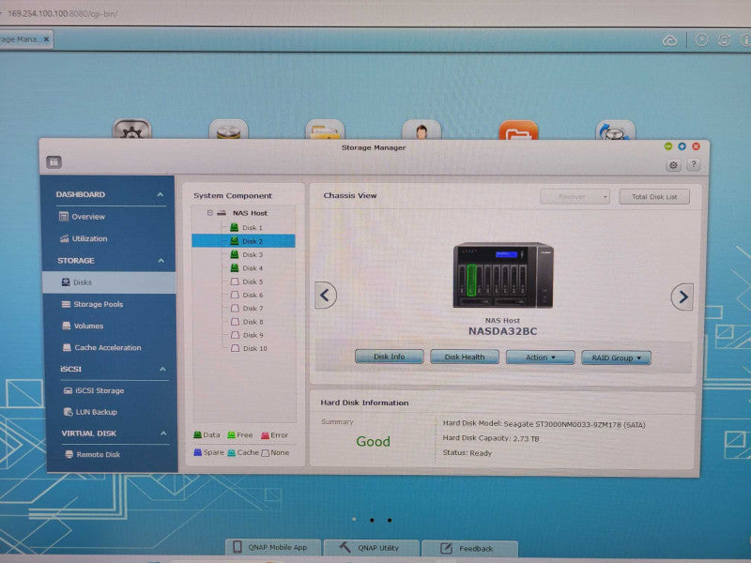Select Disk 1 in the tree
The height and width of the screenshot is (563, 751).
coord(247,228)
